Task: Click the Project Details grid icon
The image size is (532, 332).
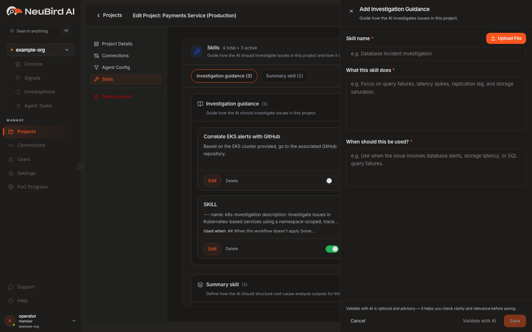Action: pyautogui.click(x=96, y=44)
